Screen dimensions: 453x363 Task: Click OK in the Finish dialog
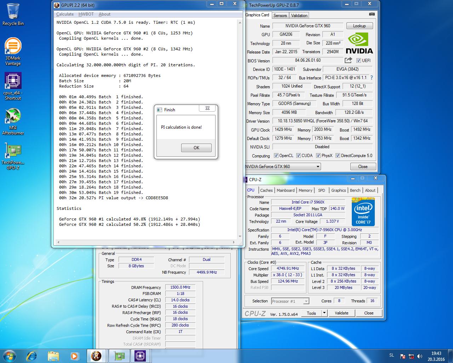(x=196, y=148)
